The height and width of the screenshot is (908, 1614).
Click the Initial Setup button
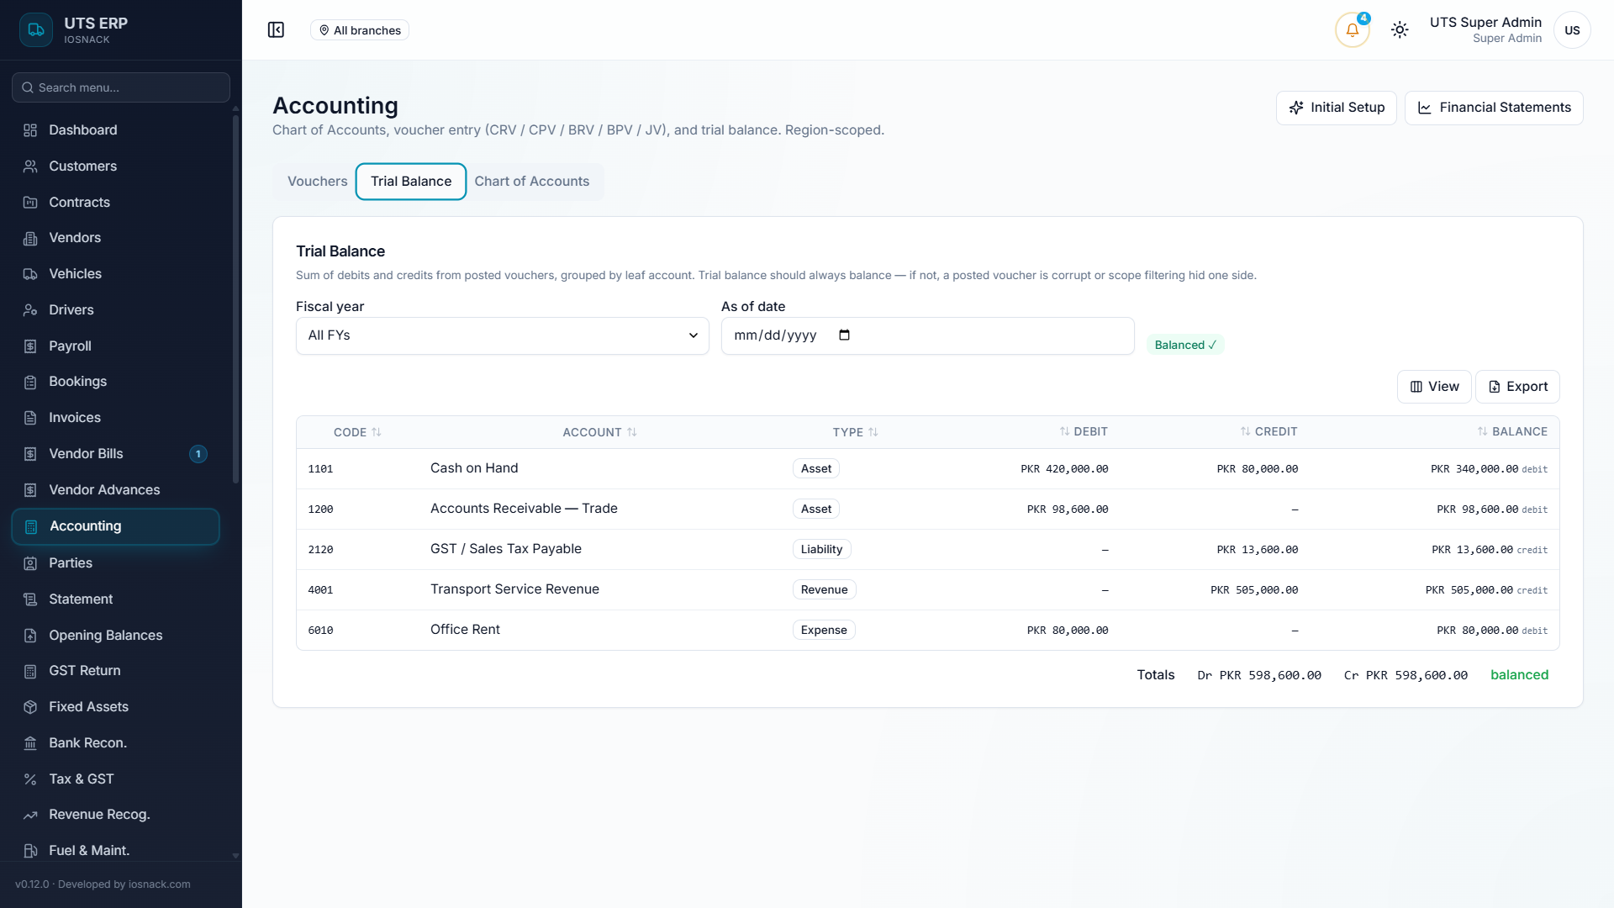(x=1336, y=108)
